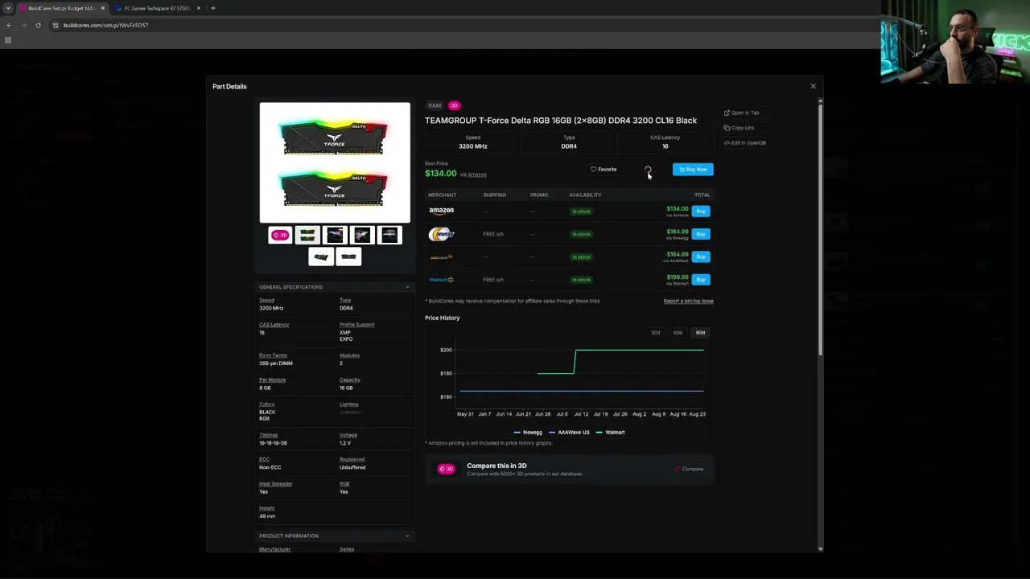Reload the current page
1030x579 pixels.
click(x=38, y=25)
